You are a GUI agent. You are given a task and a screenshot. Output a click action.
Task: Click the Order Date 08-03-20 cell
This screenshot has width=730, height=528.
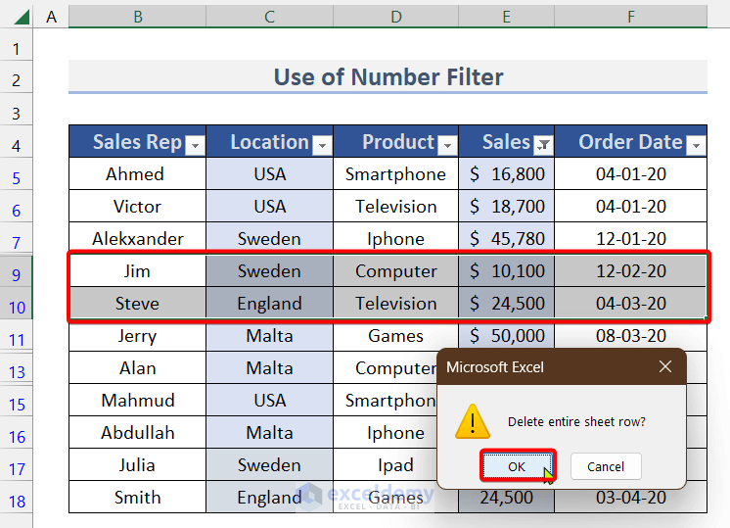631,336
